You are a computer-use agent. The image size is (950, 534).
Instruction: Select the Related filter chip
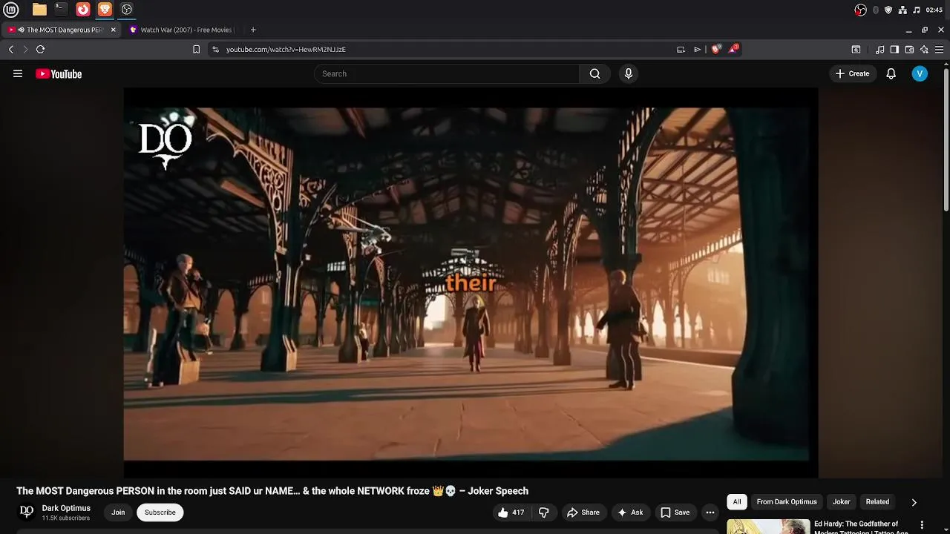pyautogui.click(x=877, y=502)
